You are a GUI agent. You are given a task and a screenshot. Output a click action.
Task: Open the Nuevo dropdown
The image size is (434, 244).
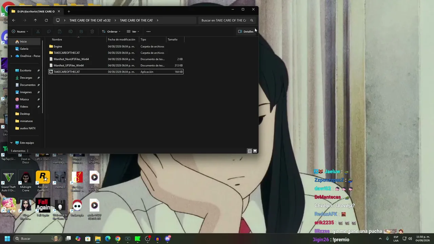pyautogui.click(x=20, y=32)
